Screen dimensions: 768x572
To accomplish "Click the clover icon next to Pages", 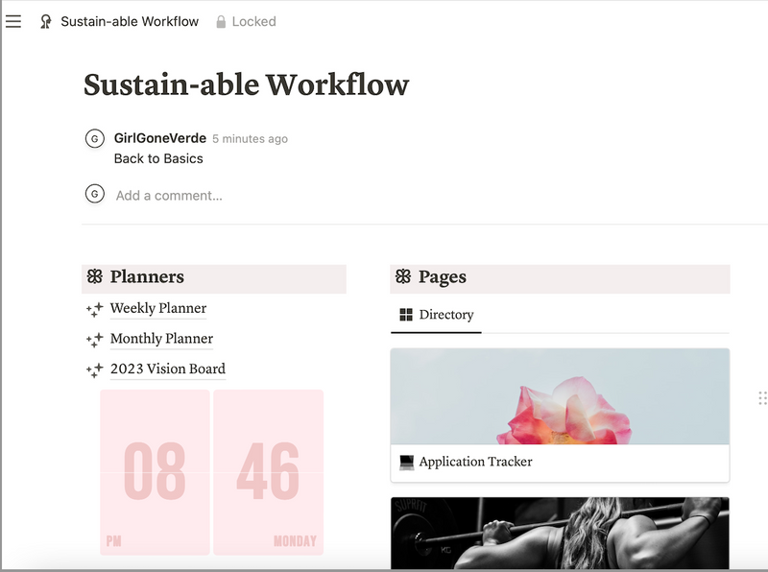I will (x=403, y=276).
